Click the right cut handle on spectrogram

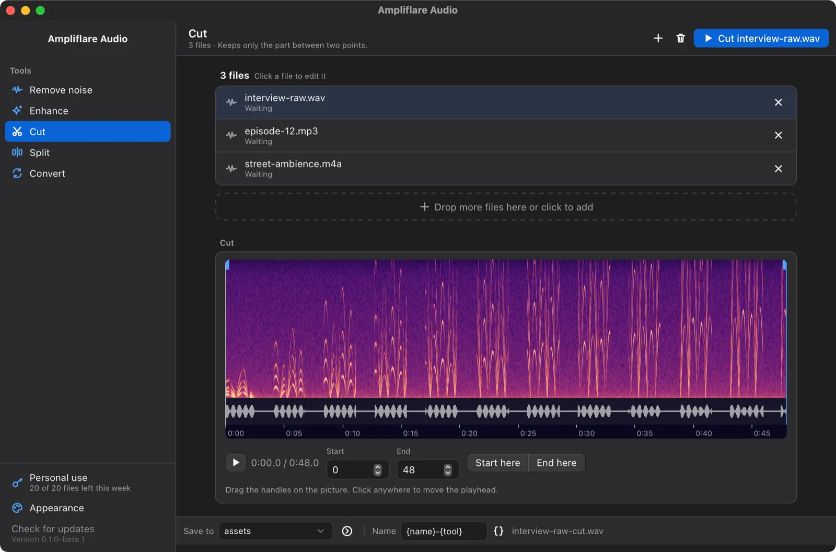pyautogui.click(x=785, y=265)
